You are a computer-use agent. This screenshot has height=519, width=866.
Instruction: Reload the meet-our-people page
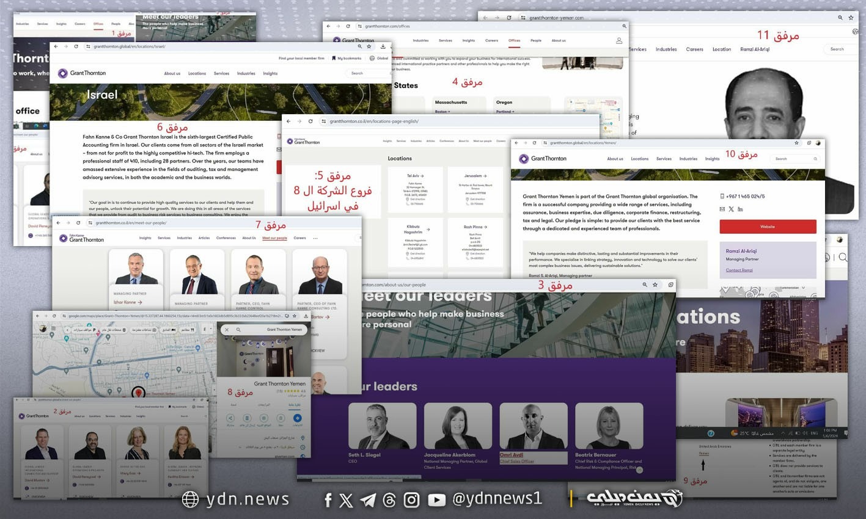point(78,223)
